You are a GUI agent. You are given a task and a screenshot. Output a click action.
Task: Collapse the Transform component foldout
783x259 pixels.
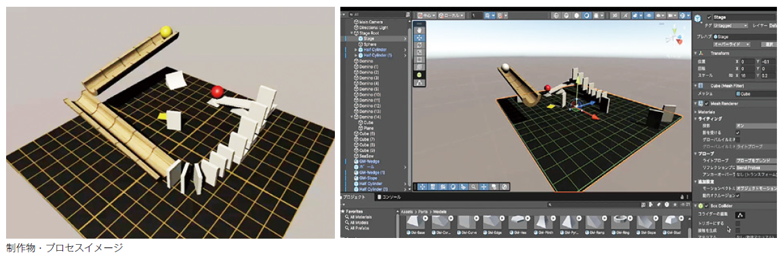click(x=695, y=54)
